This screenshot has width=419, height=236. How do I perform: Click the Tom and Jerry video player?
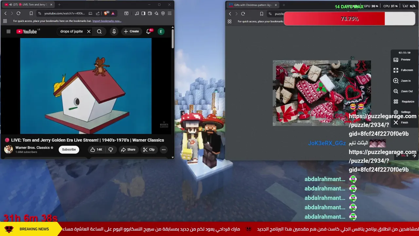click(86, 86)
